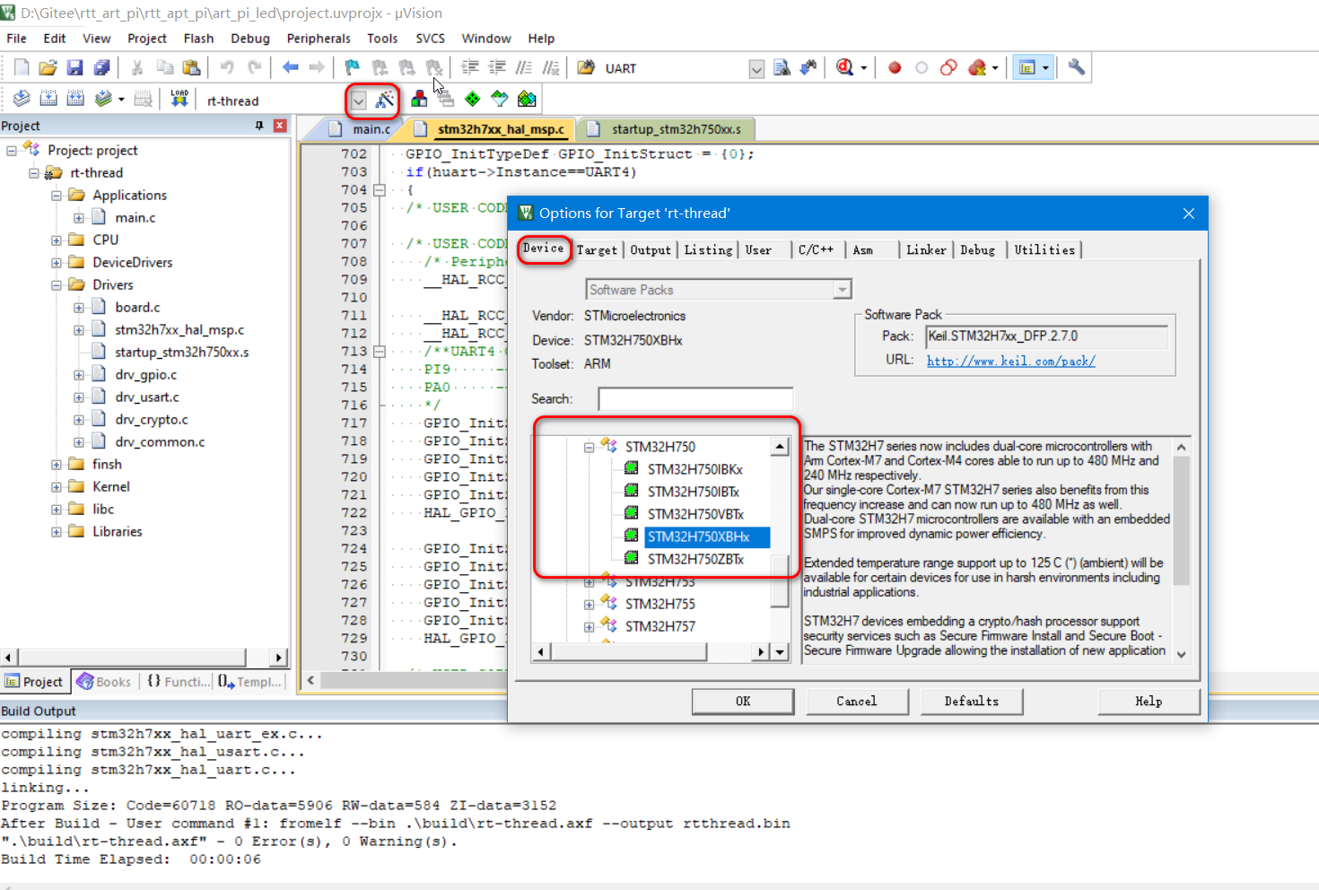Save the current file
This screenshot has height=890, width=1319.
coord(75,67)
